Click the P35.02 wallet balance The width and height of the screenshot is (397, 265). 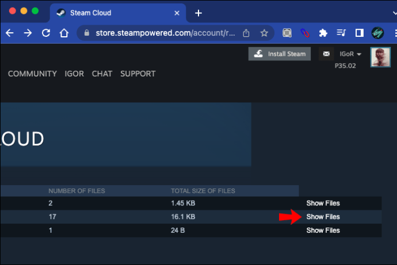coord(345,66)
